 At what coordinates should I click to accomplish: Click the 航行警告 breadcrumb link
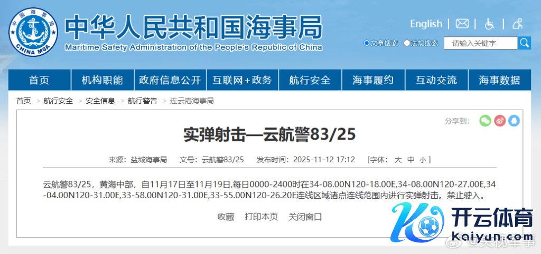point(142,101)
